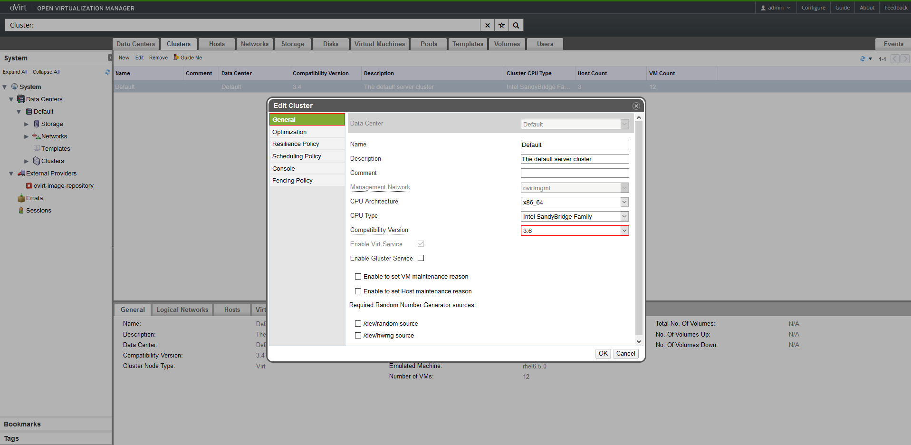911x445 pixels.
Task: Click the cluster Name input field
Action: (x=574, y=145)
